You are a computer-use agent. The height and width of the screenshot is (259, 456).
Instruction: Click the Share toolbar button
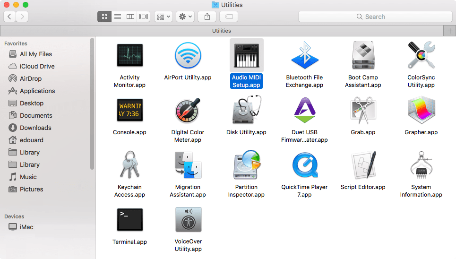coord(207,17)
